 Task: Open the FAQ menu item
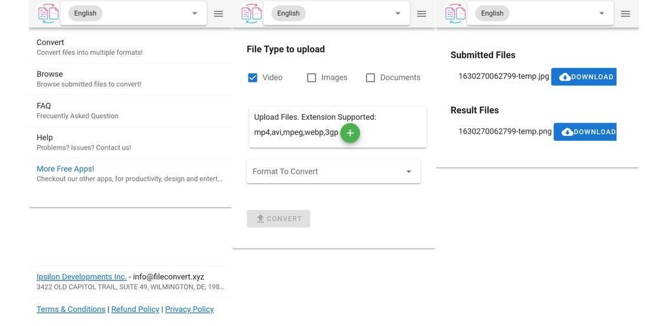[130, 111]
